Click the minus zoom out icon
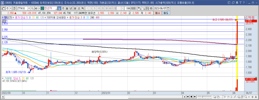 click(249, 97)
